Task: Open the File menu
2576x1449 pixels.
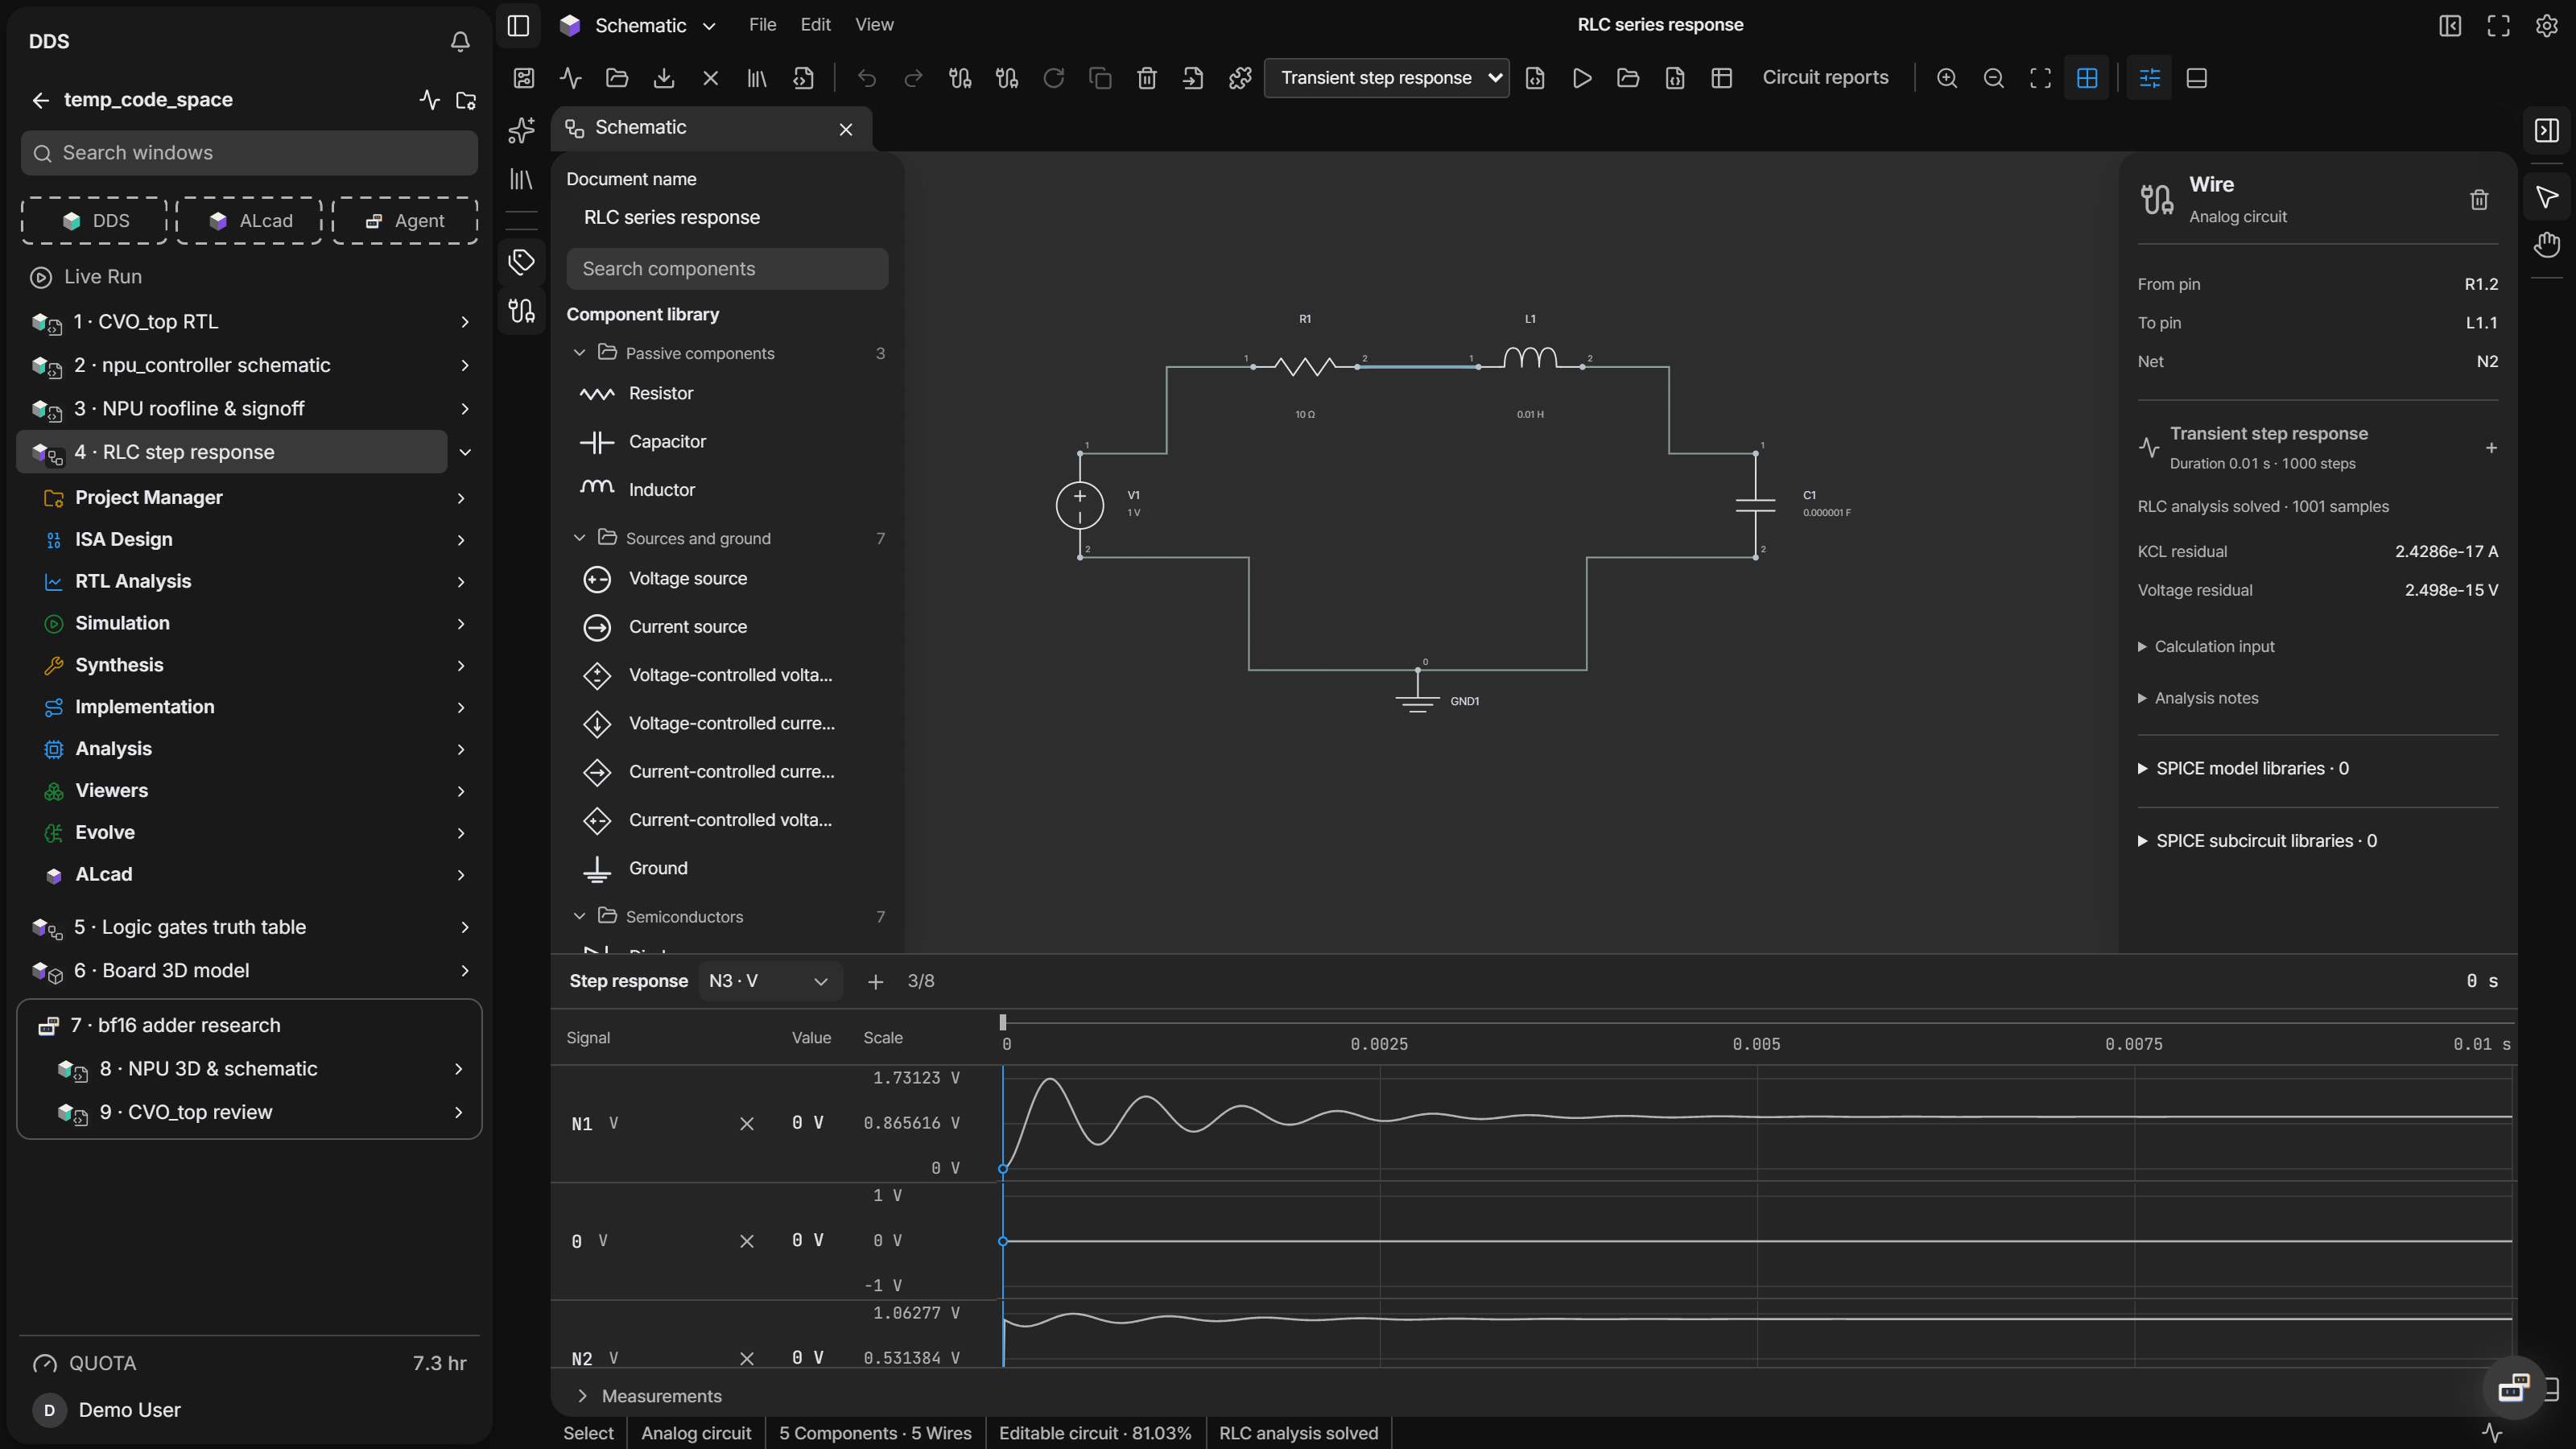Action: coord(762,25)
